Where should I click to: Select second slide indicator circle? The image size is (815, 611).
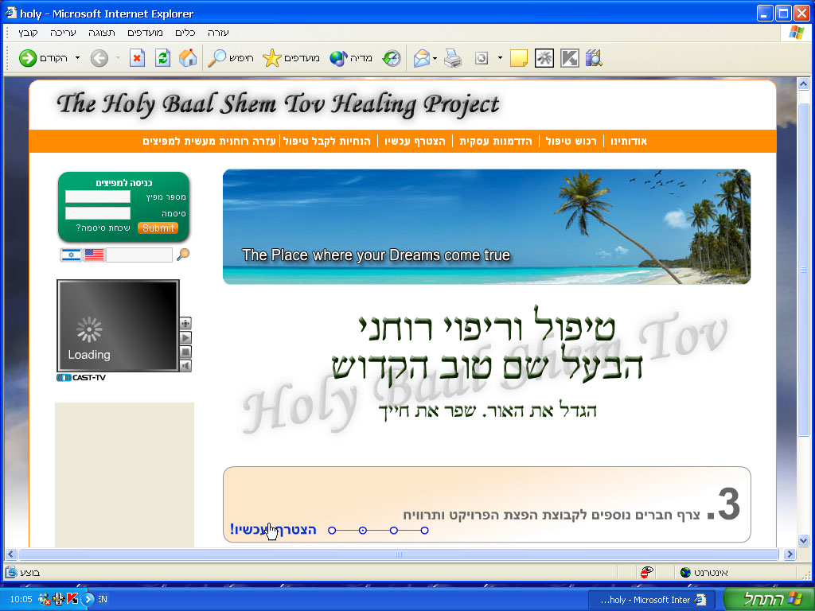(363, 531)
